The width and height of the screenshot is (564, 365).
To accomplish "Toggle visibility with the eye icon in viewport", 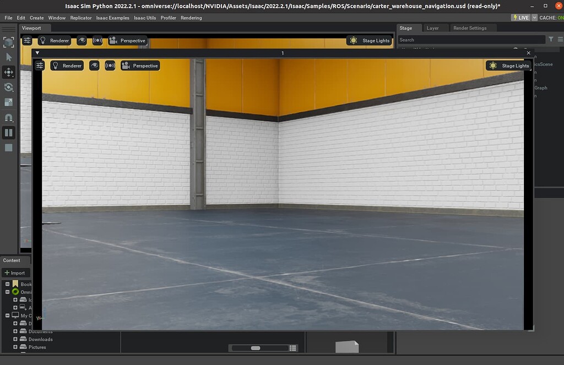I will [94, 66].
